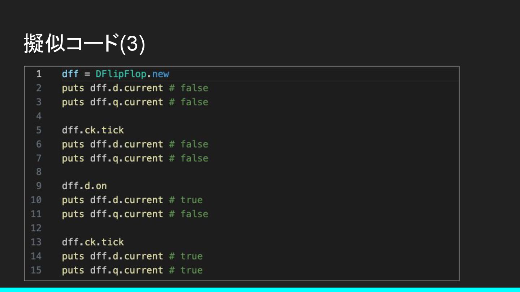Viewport: 520px width, 292px height.
Task: Click line number 5 in the gutter
Action: 39,130
